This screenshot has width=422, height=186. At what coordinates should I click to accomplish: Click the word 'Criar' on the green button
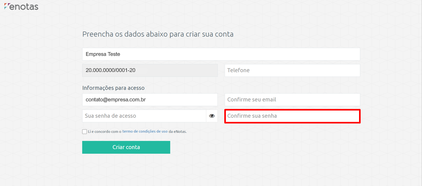pos(119,147)
